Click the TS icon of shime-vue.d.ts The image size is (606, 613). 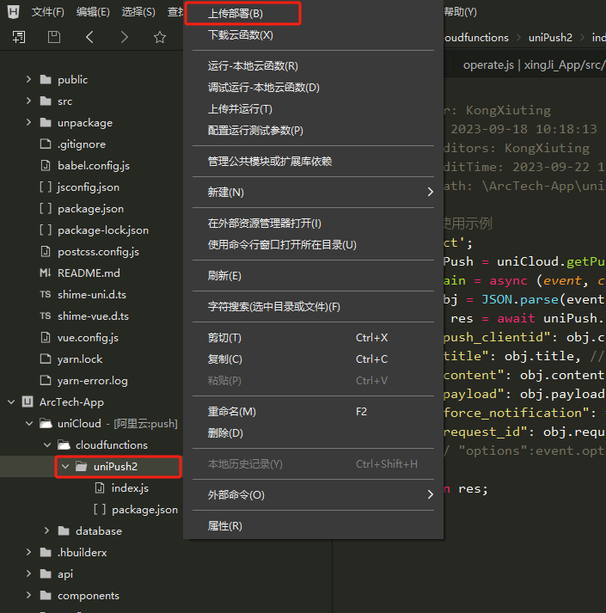[46, 316]
